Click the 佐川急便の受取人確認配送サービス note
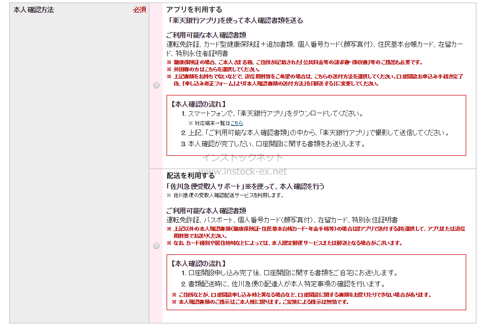Viewport: 485px width, 330px height. pyautogui.click(x=225, y=195)
